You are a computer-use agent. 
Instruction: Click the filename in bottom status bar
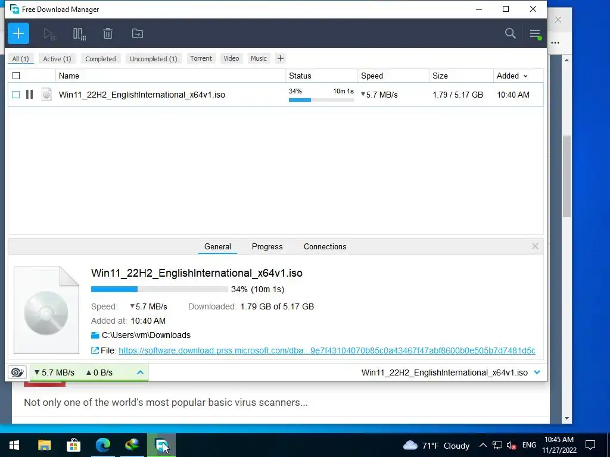click(444, 373)
